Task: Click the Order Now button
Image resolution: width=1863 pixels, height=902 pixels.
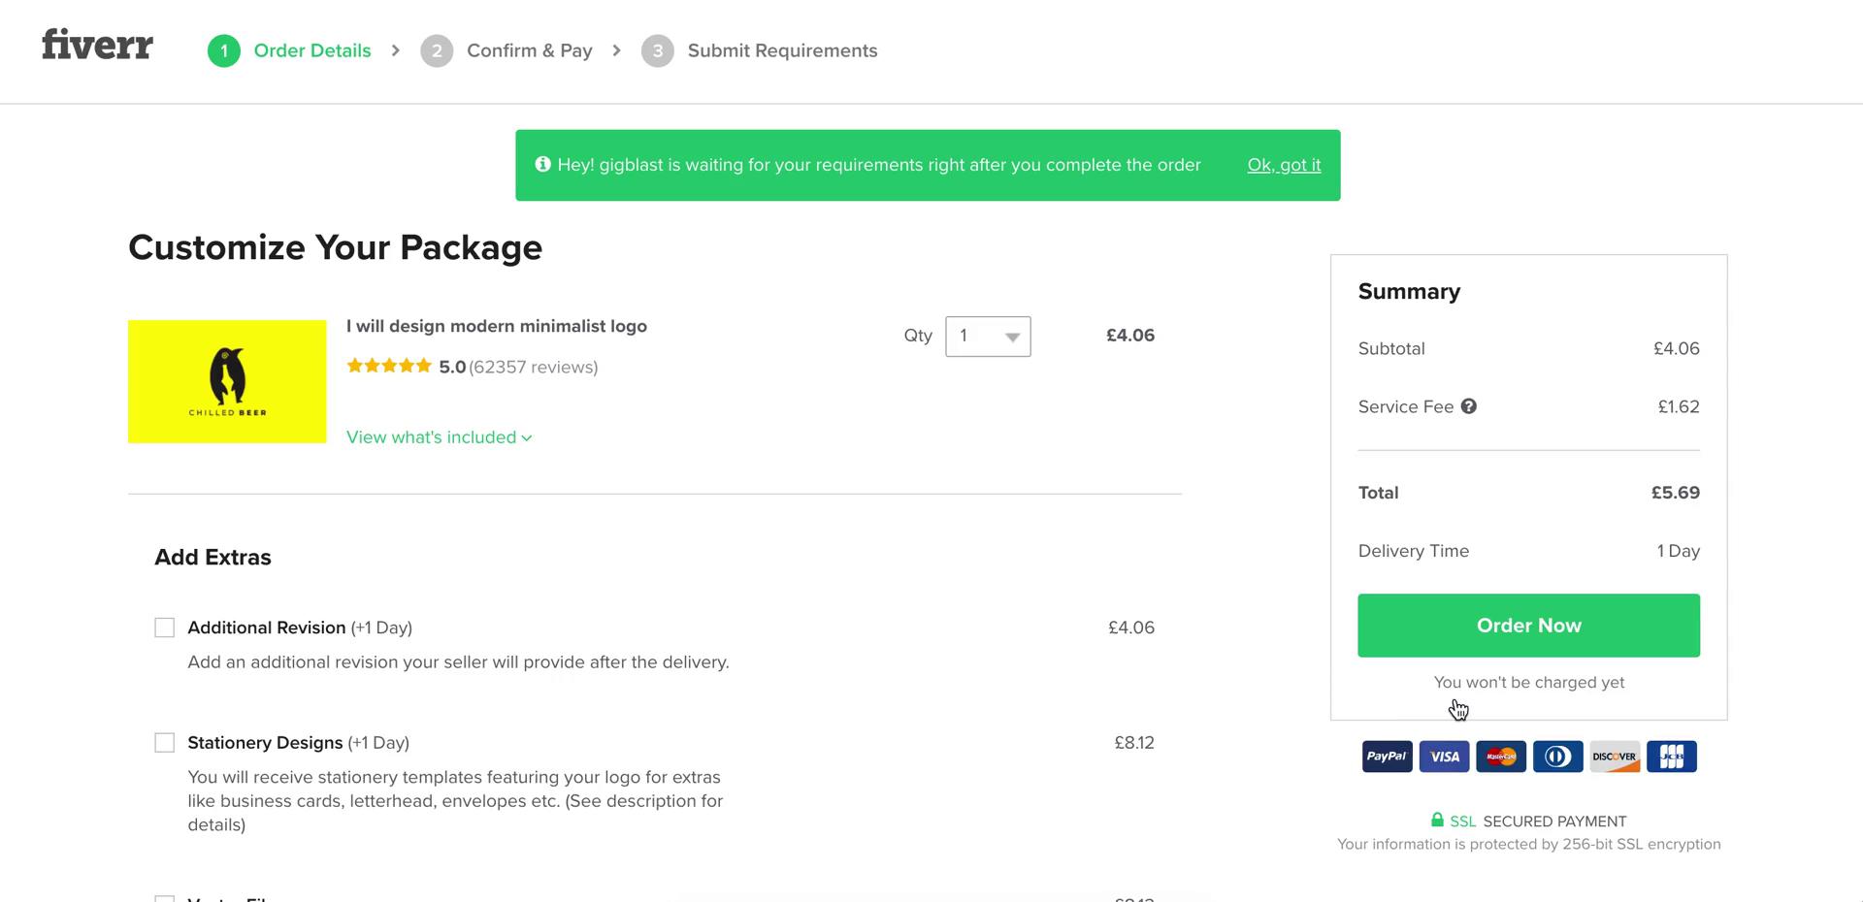Action: (1528, 626)
